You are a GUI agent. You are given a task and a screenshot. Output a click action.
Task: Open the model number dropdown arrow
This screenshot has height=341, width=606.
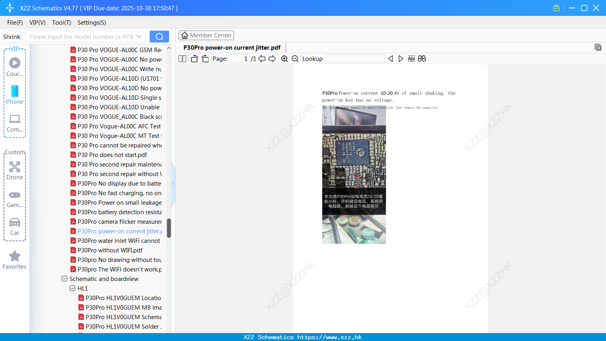click(139, 37)
